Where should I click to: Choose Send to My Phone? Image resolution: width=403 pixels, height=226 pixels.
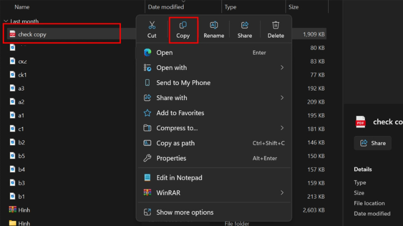coord(183,83)
